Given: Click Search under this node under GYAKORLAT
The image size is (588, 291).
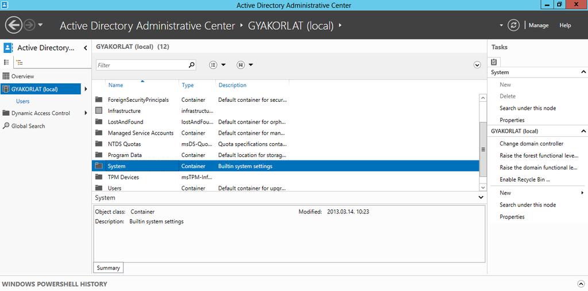Looking at the screenshot, I should pos(528,205).
